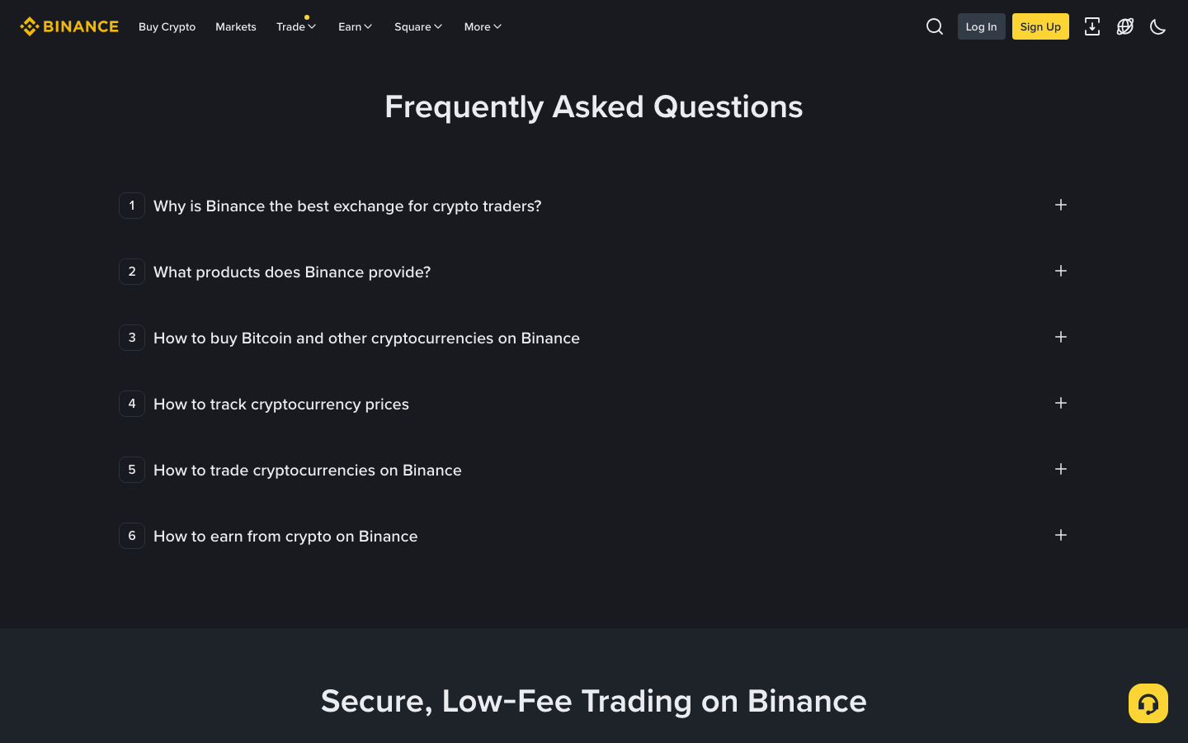Expand how to buy Bitcoin FAQ item
Viewport: 1188px width, 743px height.
pyautogui.click(x=1061, y=337)
